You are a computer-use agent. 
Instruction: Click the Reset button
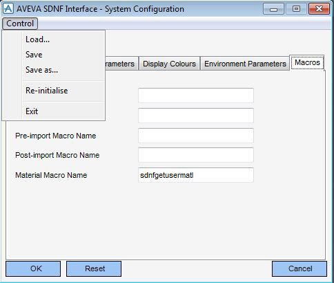pyautogui.click(x=94, y=268)
